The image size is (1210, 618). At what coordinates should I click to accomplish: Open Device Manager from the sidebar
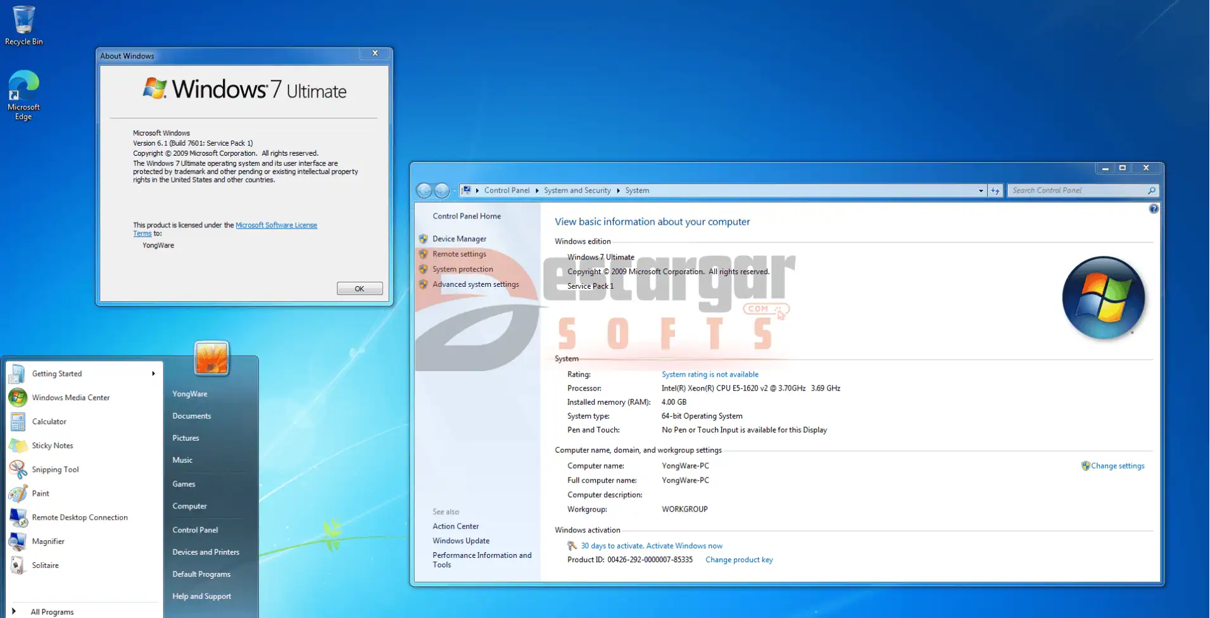[459, 239]
